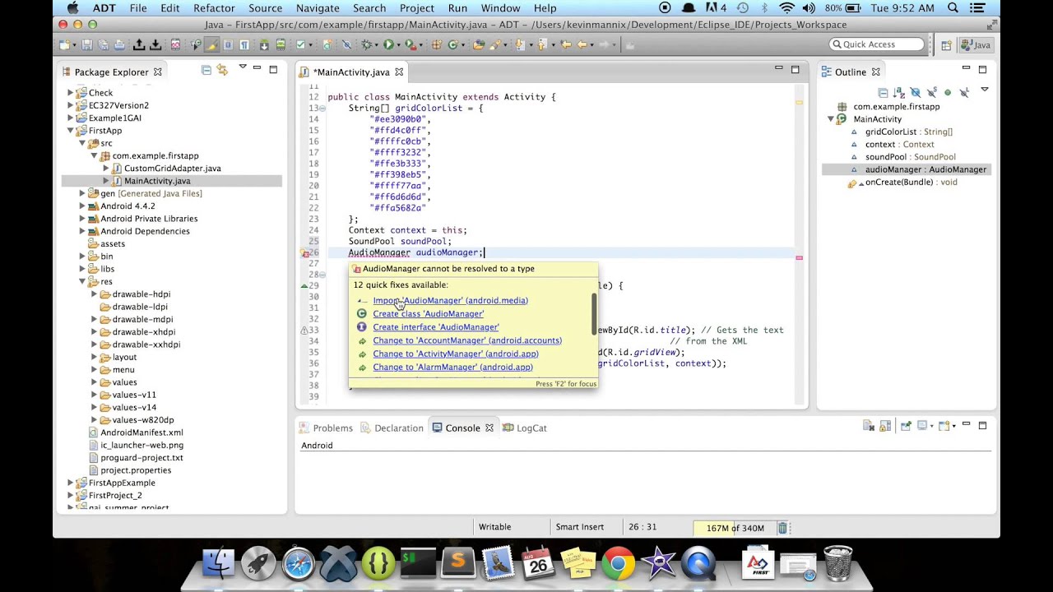This screenshot has height=592, width=1053.
Task: Toggle block selection mode icon
Action: click(x=228, y=44)
